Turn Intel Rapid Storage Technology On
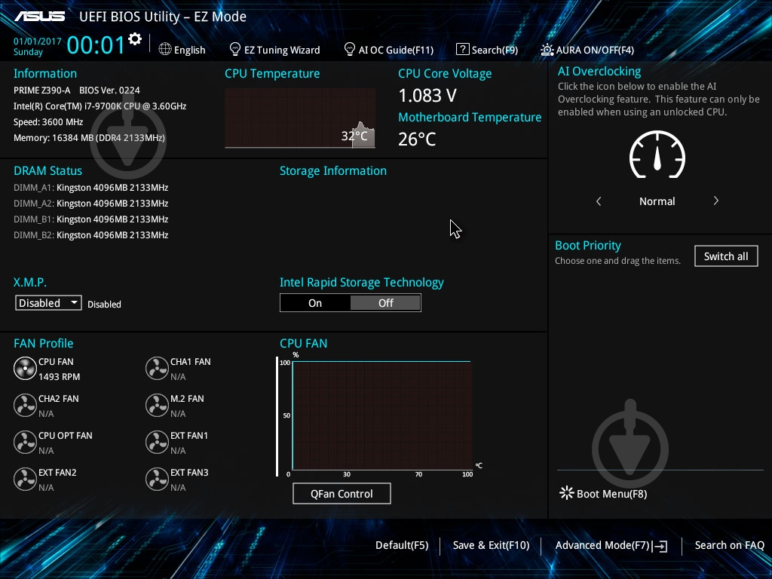The image size is (772, 579). pos(315,303)
